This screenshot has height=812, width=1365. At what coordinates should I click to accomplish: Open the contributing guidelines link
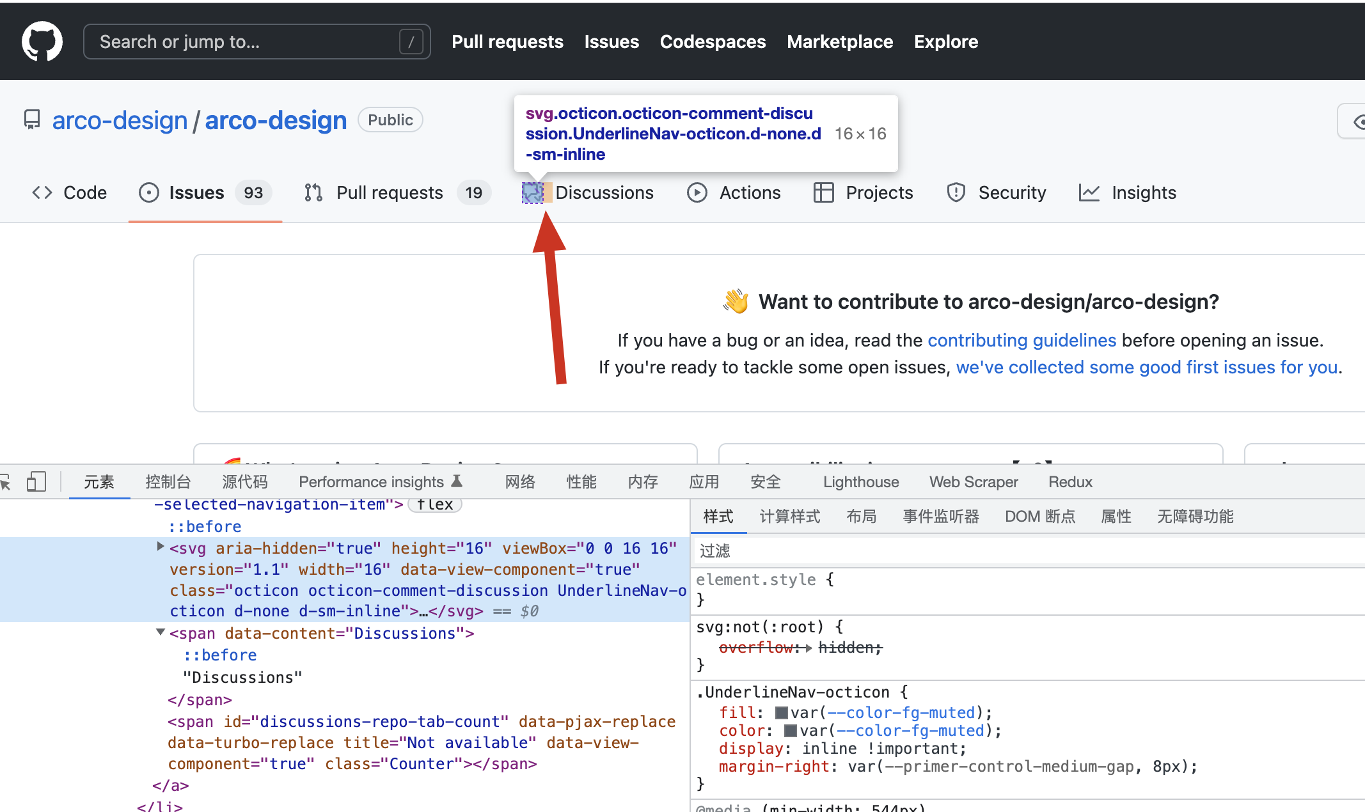1022,340
